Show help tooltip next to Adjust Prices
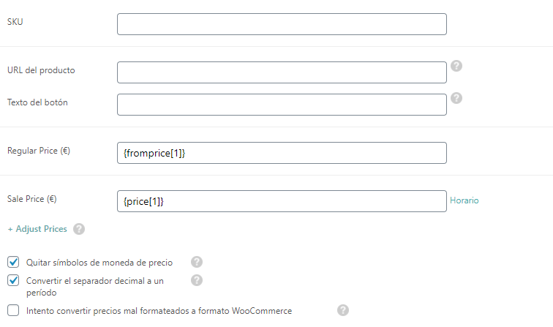The image size is (553, 327). pyautogui.click(x=79, y=229)
